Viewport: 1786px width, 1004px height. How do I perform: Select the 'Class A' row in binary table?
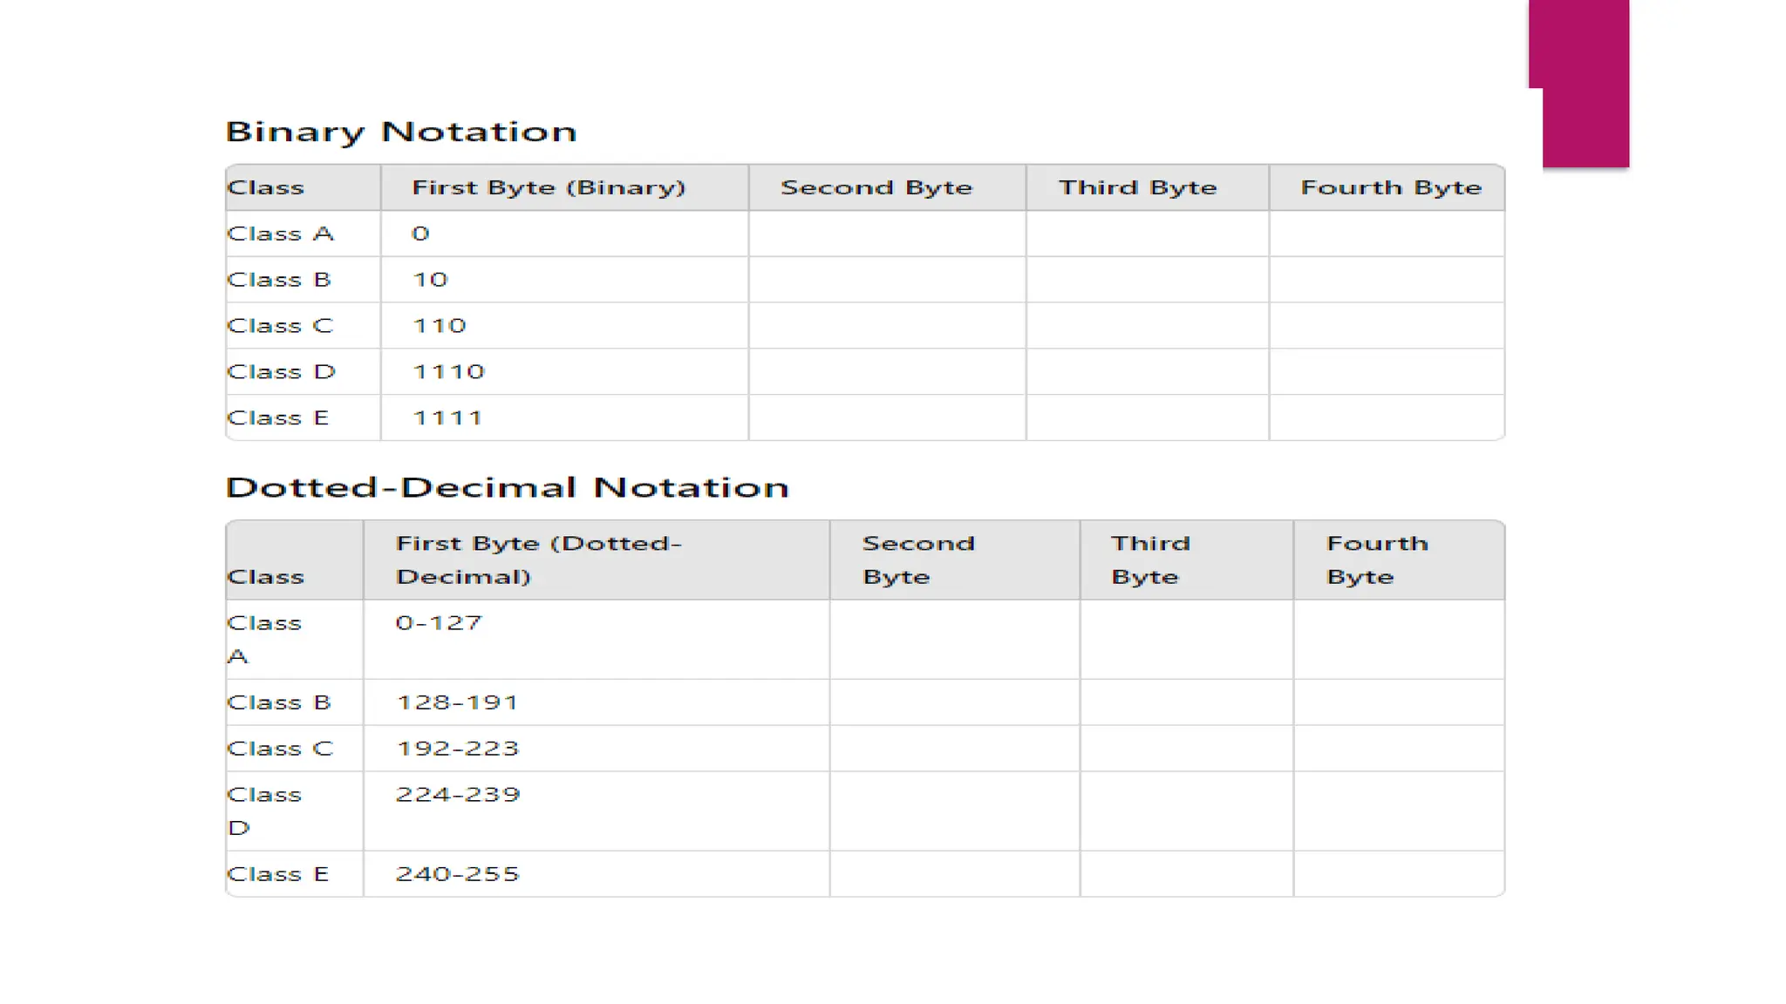coord(280,234)
